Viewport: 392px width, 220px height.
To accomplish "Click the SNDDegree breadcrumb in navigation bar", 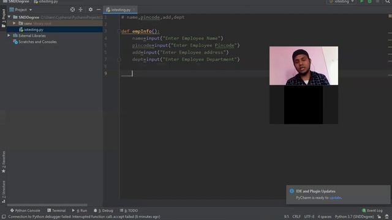I will point(17,1).
